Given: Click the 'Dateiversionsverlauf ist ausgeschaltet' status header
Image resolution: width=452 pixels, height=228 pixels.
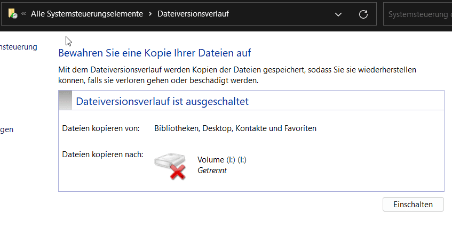Looking at the screenshot, I should [162, 101].
